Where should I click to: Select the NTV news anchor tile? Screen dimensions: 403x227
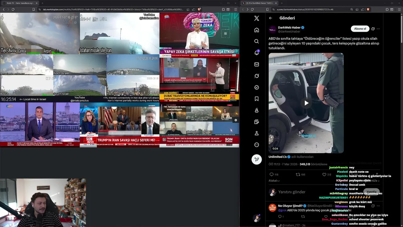pyautogui.click(x=40, y=125)
